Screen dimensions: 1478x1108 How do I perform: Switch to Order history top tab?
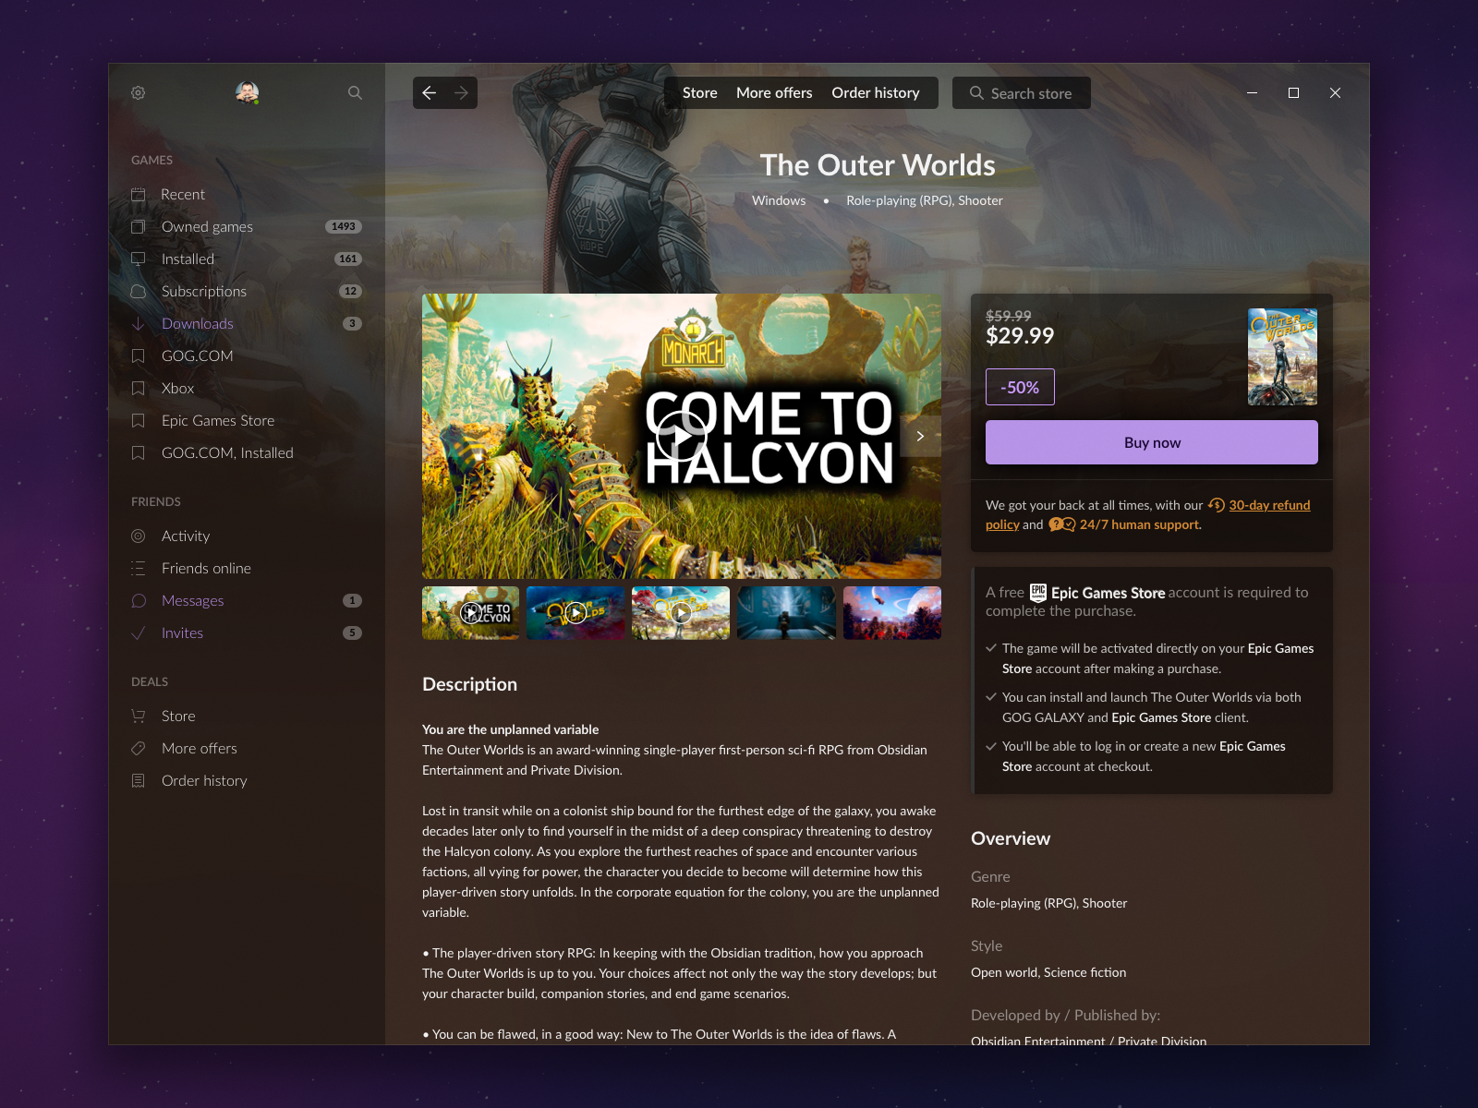click(x=876, y=92)
